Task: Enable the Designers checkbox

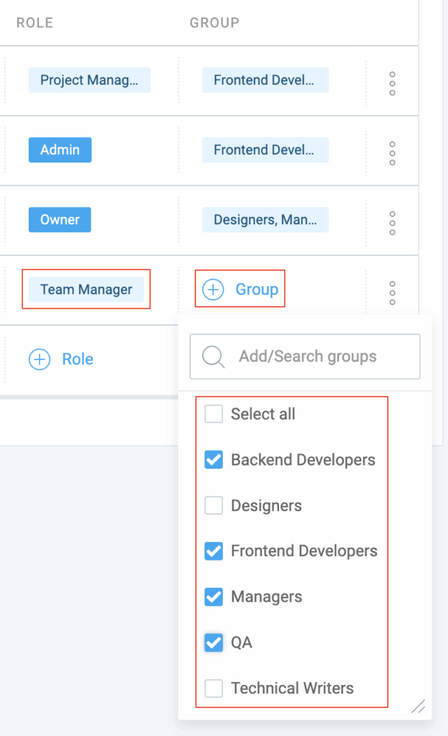Action: pyautogui.click(x=214, y=505)
